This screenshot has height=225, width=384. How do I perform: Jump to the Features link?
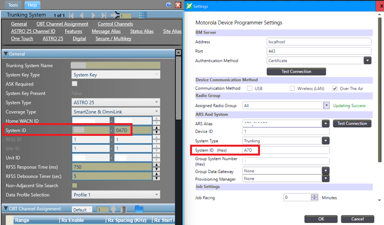pyautogui.click(x=73, y=31)
